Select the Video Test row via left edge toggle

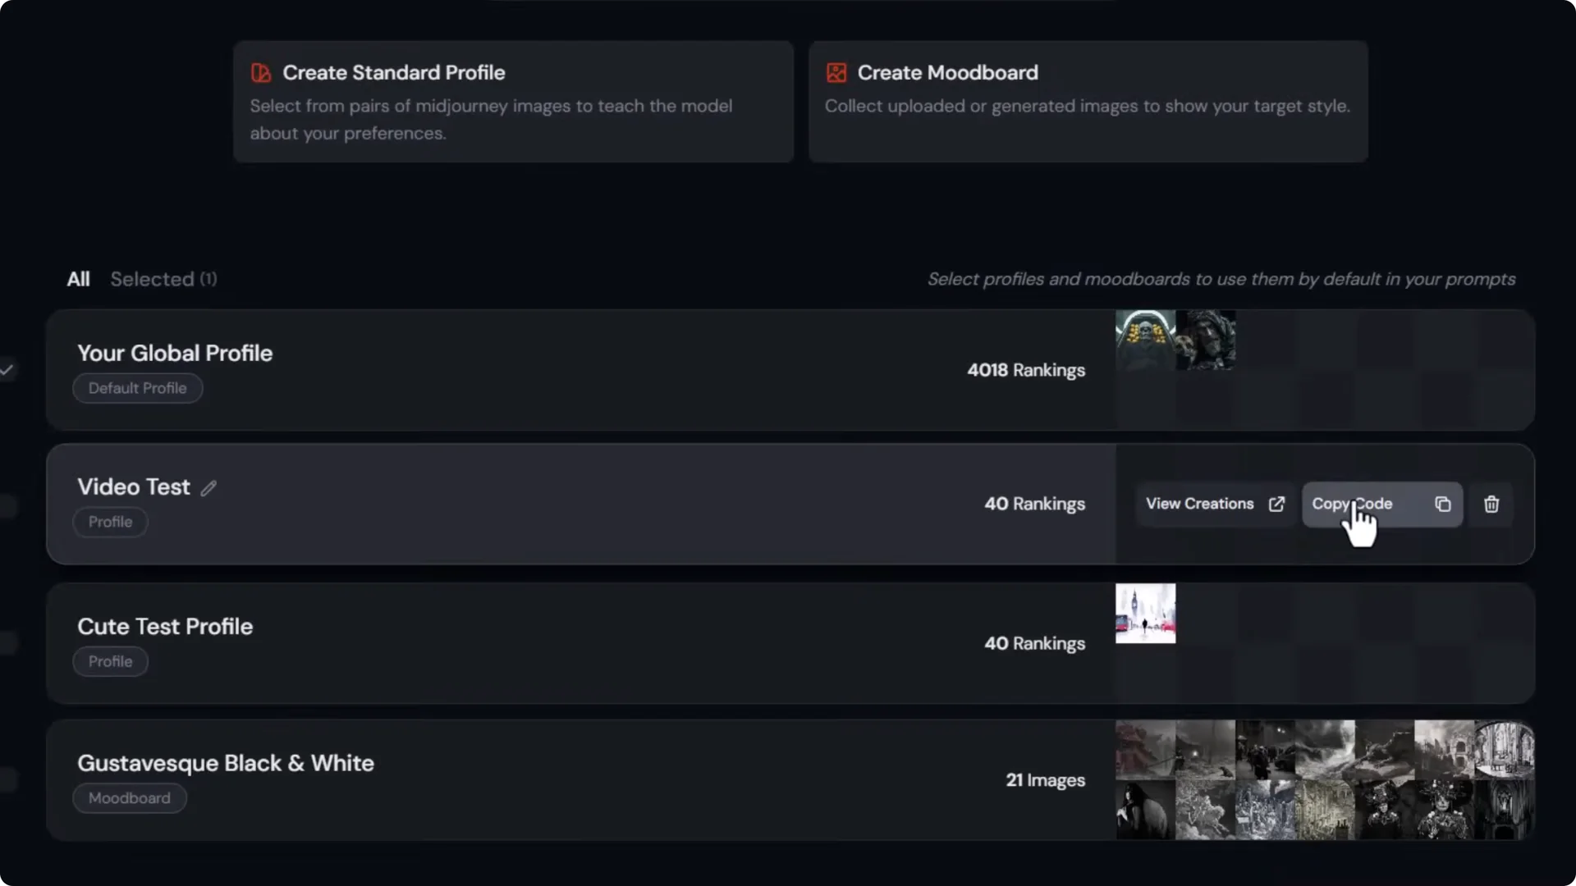[x=7, y=506]
